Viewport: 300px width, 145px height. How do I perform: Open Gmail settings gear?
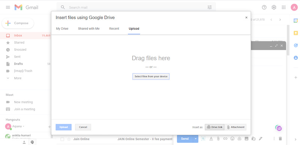(x=274, y=7)
